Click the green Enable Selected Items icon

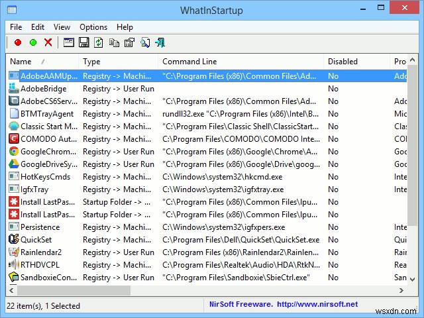33,42
